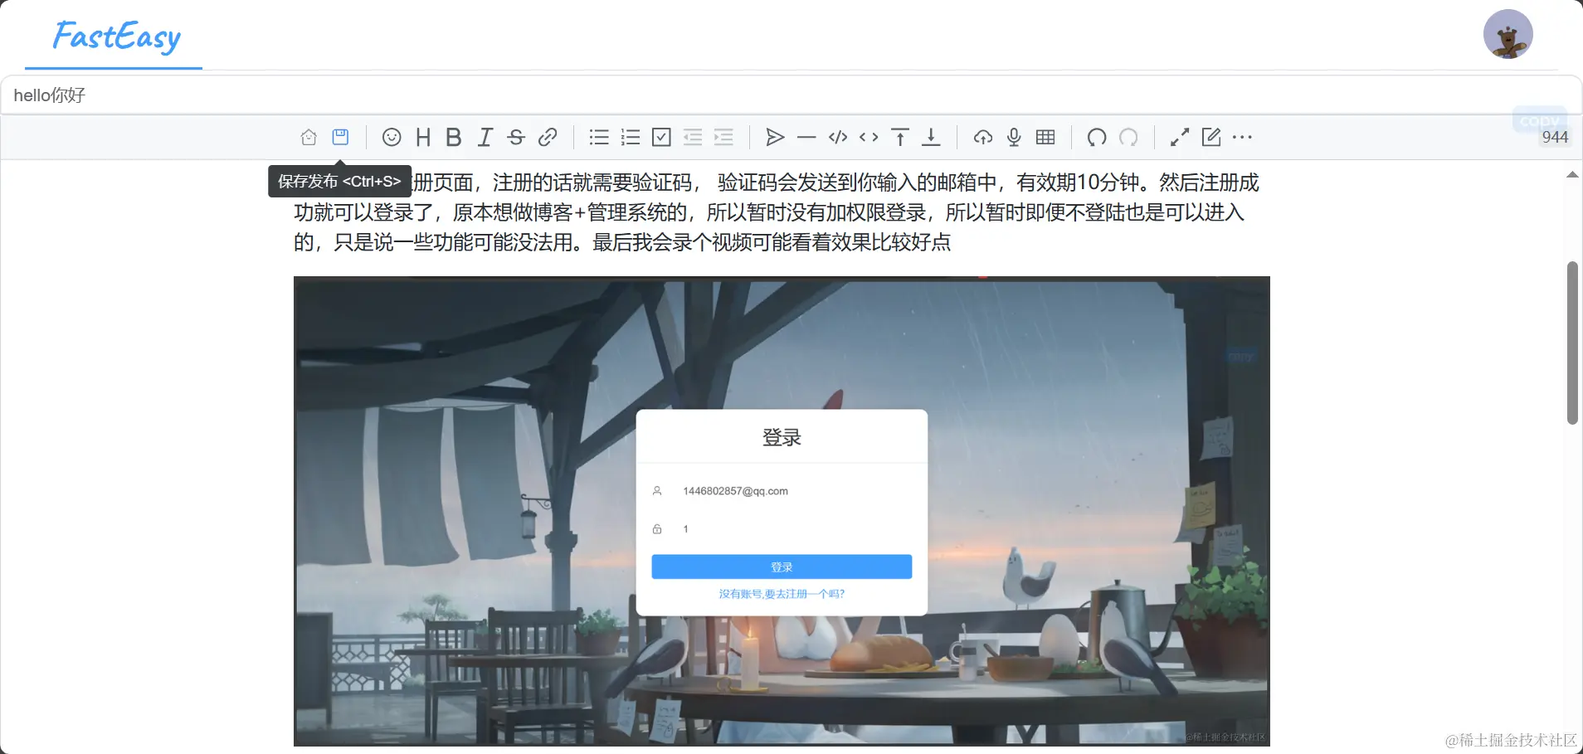Upload a file with the cloud icon
Image resolution: width=1583 pixels, height=754 pixels.
983,137
